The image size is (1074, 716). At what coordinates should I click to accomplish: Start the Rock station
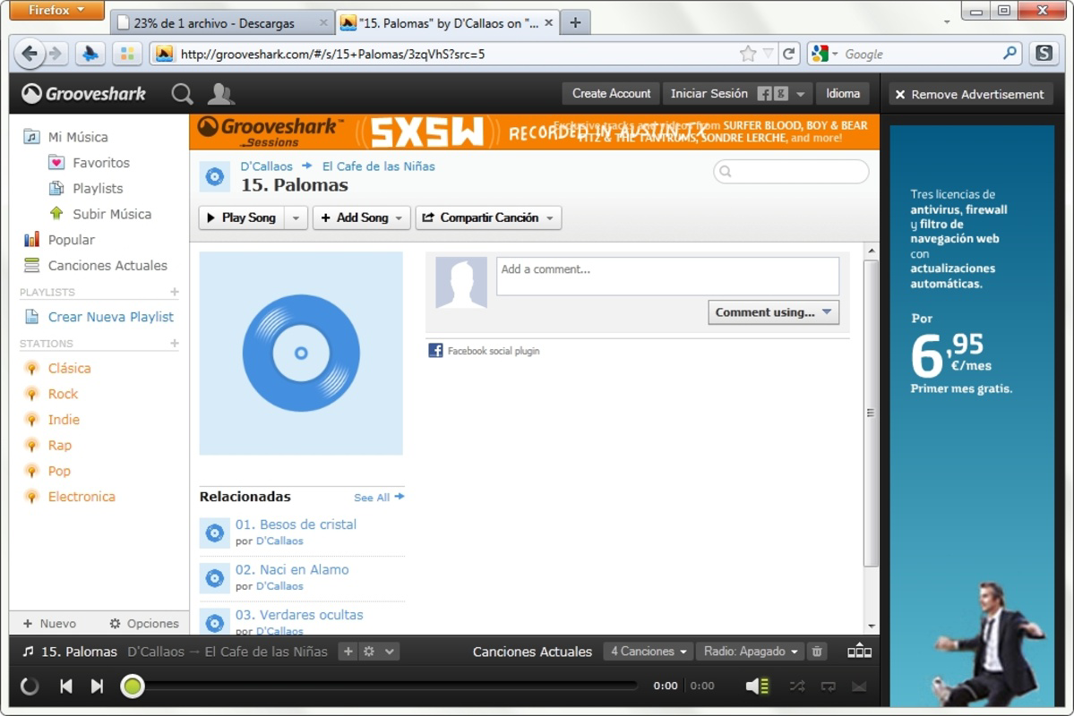pyautogui.click(x=51, y=394)
